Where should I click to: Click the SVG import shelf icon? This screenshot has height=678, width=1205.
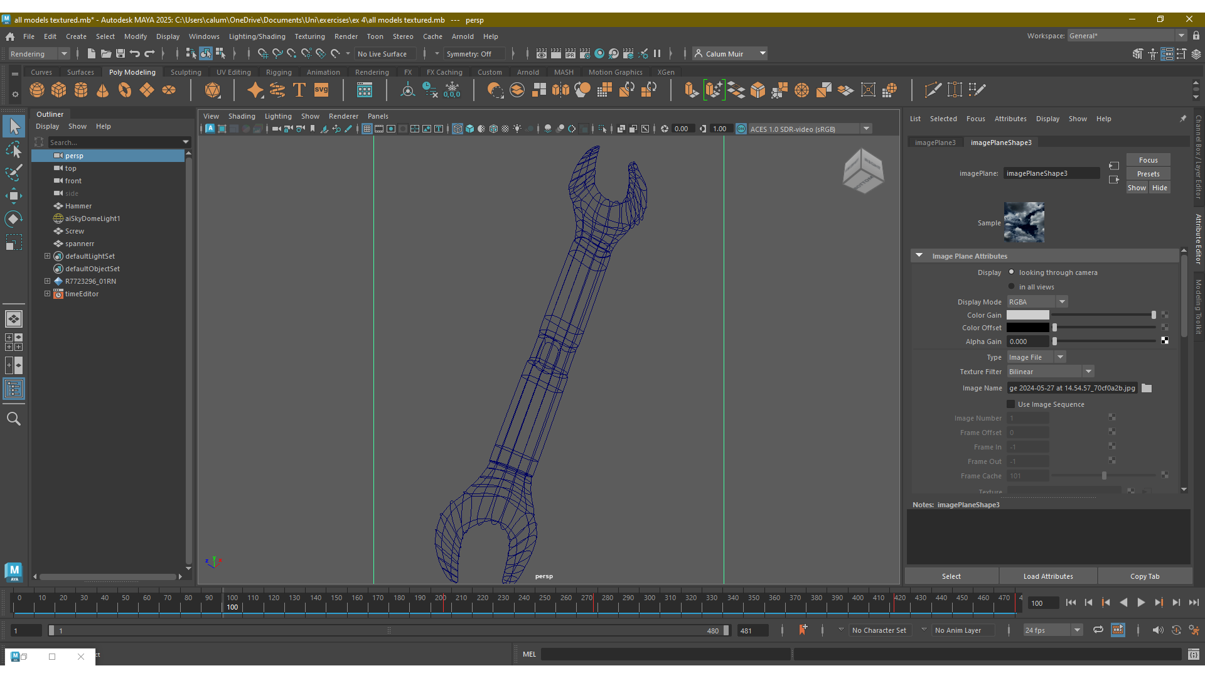coord(321,90)
